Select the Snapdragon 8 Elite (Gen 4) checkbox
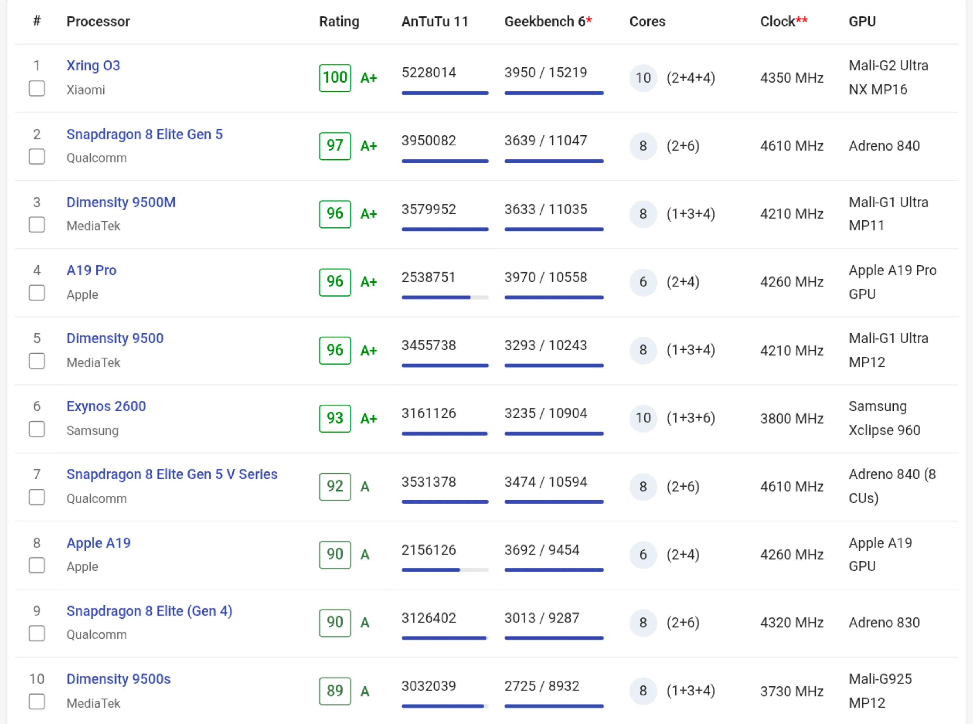 point(37,634)
